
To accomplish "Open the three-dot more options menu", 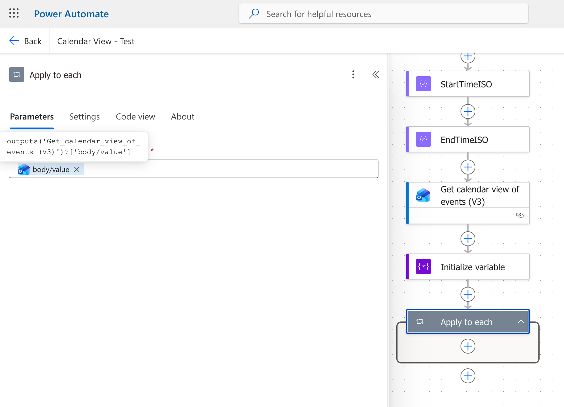I will (353, 74).
